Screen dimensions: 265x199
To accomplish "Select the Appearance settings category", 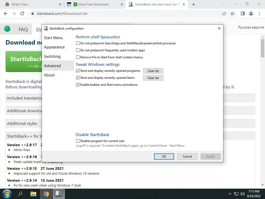I will (x=58, y=47).
